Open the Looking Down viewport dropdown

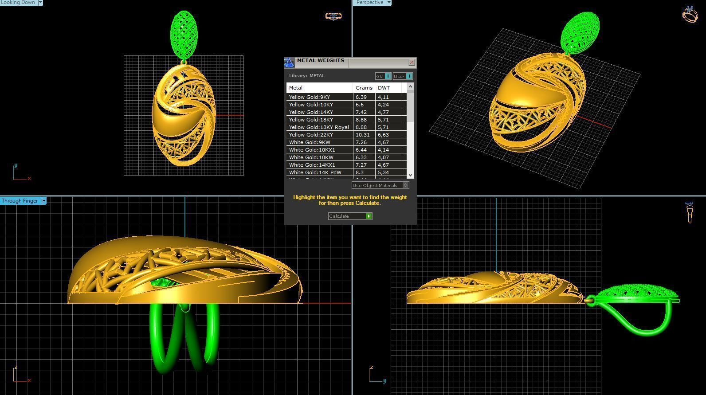tap(40, 3)
